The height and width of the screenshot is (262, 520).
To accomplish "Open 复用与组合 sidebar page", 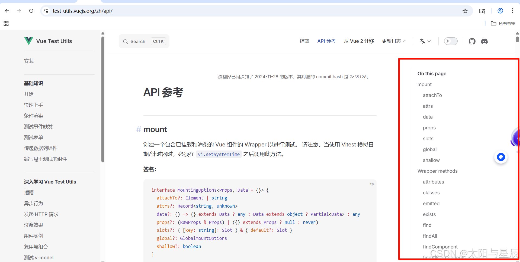I will [36, 247].
